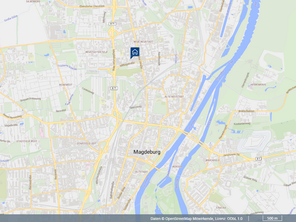Select the Nordwest district label
Screen dimensions: 296x222
pos(66,85)
